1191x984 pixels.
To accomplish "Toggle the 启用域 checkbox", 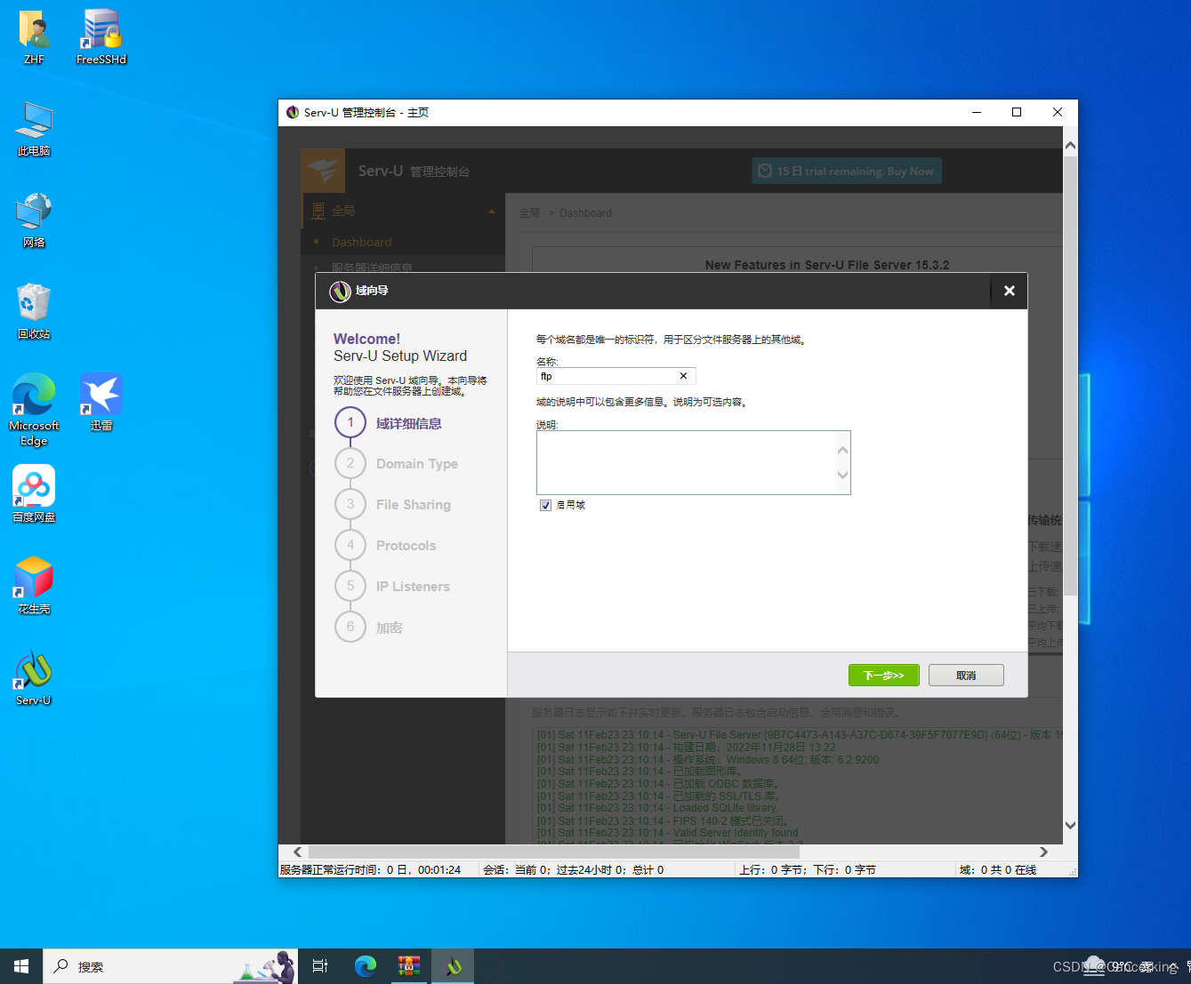I will pyautogui.click(x=545, y=505).
